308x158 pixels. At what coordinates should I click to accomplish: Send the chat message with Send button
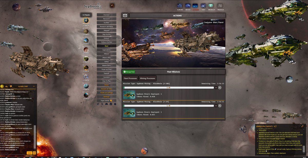click(x=30, y=153)
